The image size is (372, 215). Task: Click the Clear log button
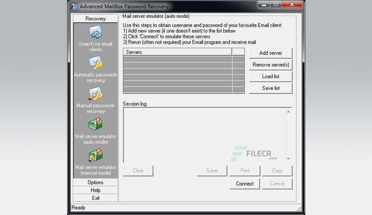click(x=138, y=171)
